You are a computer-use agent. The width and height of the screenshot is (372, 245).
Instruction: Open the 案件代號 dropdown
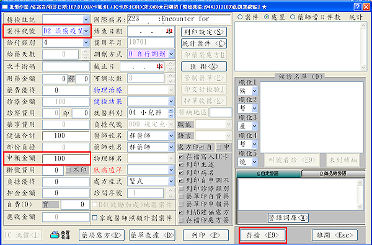tap(86, 31)
